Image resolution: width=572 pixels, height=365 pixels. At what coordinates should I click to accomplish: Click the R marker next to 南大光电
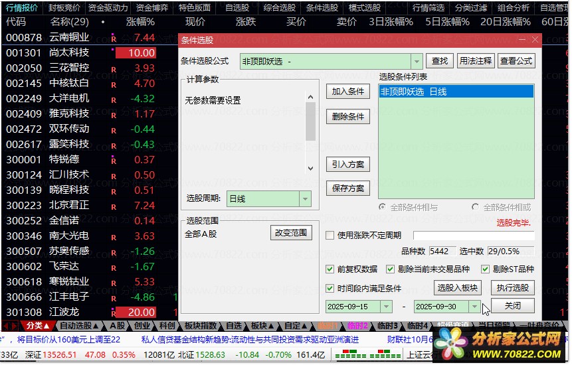pyautogui.click(x=114, y=238)
